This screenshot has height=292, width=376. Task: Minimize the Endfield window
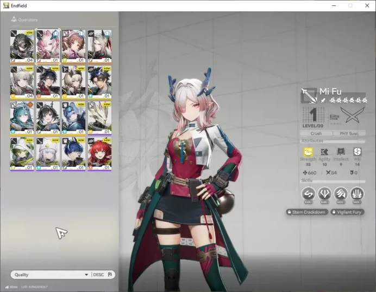pos(334,5)
